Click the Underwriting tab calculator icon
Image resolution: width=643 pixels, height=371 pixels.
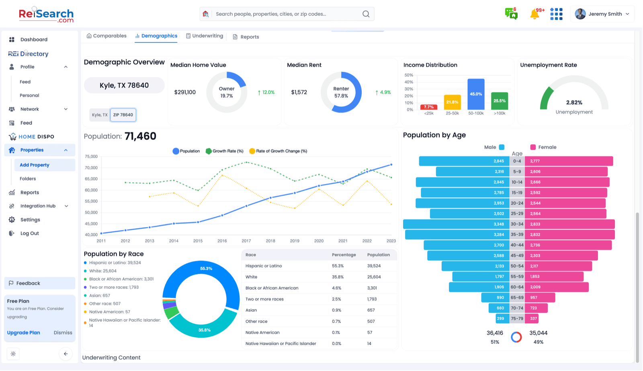[x=188, y=36]
